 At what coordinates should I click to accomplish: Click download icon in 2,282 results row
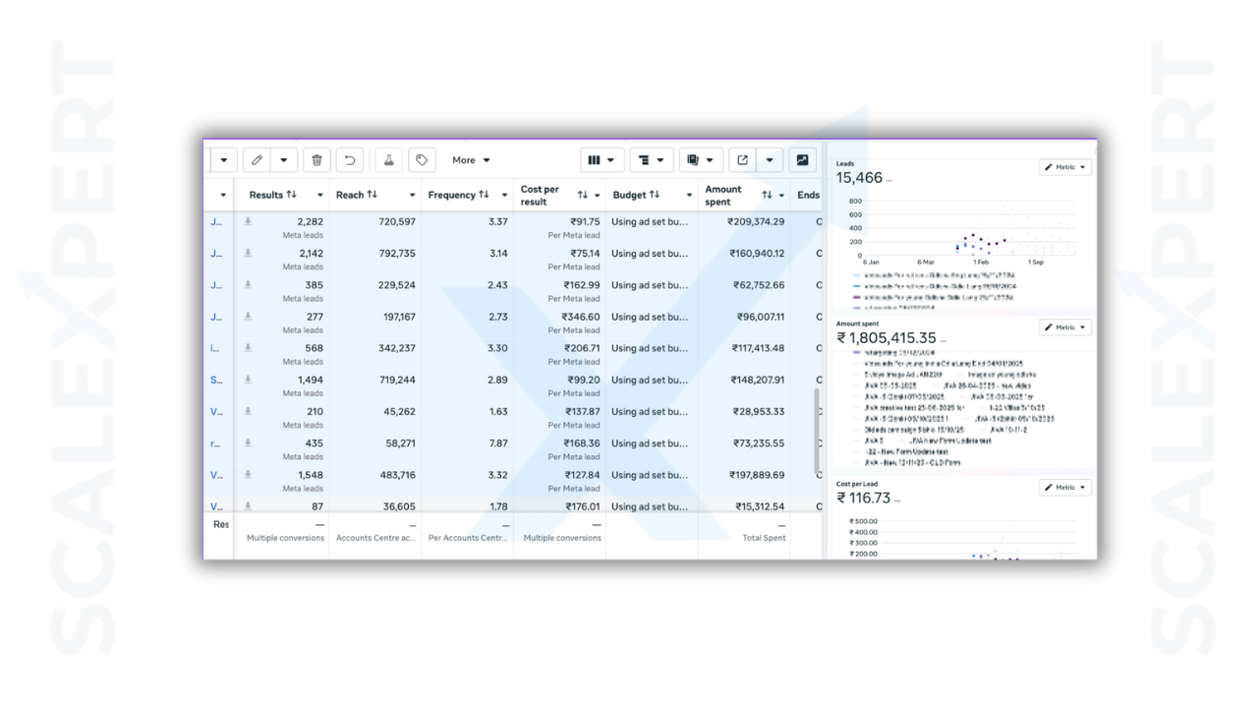click(x=248, y=222)
